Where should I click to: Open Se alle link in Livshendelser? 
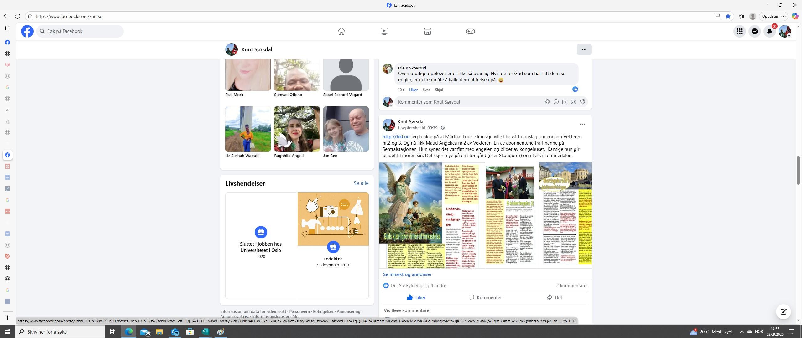pyautogui.click(x=361, y=183)
